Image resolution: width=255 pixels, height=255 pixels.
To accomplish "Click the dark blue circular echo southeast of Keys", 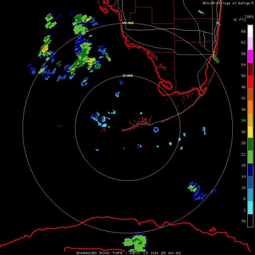I will click(156, 129).
